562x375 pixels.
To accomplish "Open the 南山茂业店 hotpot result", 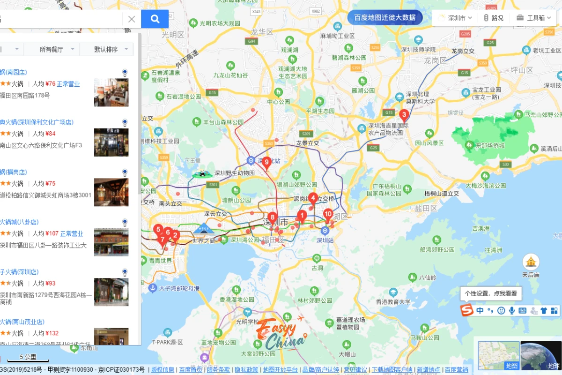I will (x=22, y=322).
